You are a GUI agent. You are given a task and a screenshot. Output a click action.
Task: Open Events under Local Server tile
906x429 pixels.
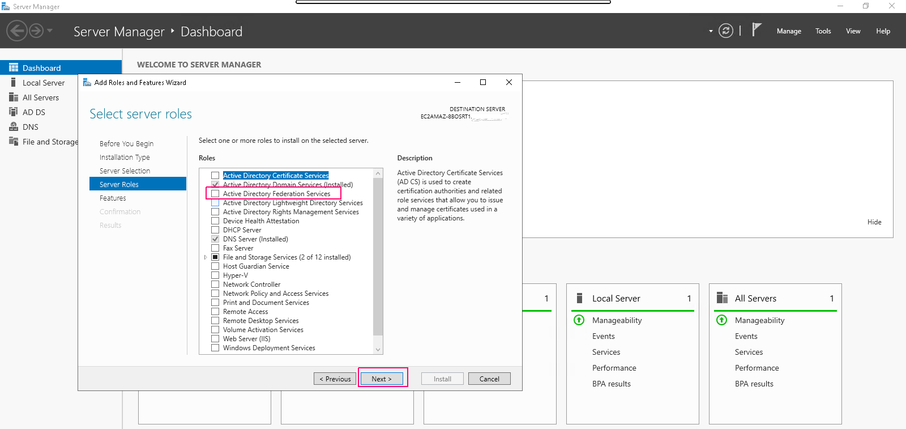604,336
